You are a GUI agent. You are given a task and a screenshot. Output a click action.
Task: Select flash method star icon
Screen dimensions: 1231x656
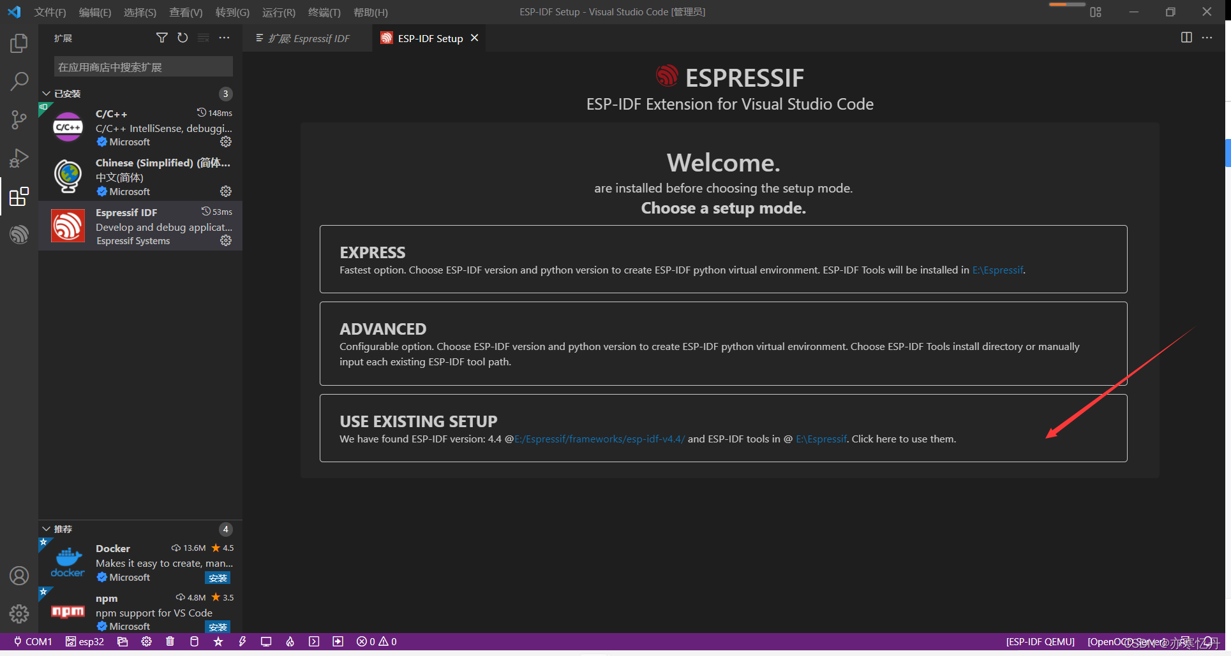click(218, 641)
